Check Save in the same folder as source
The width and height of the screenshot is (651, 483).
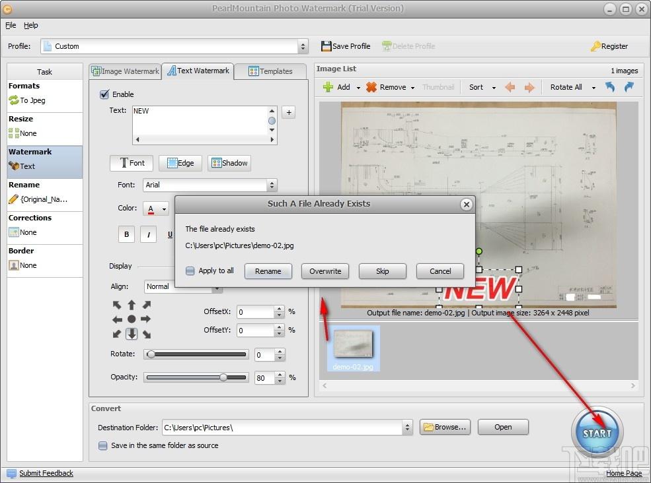[x=102, y=445]
